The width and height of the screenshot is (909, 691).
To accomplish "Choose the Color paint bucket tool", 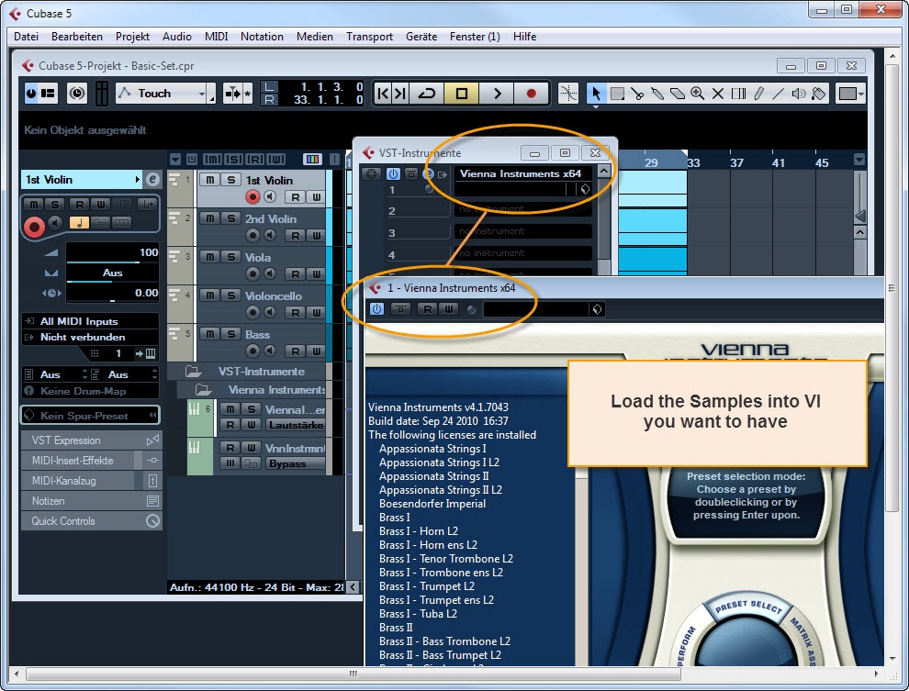I will coord(819,94).
